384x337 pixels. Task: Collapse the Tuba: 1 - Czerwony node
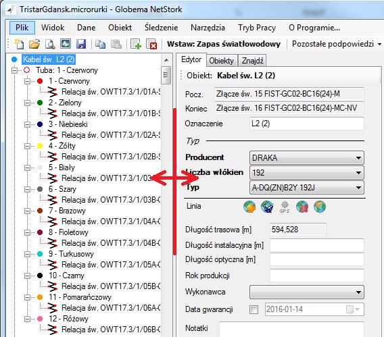point(15,70)
